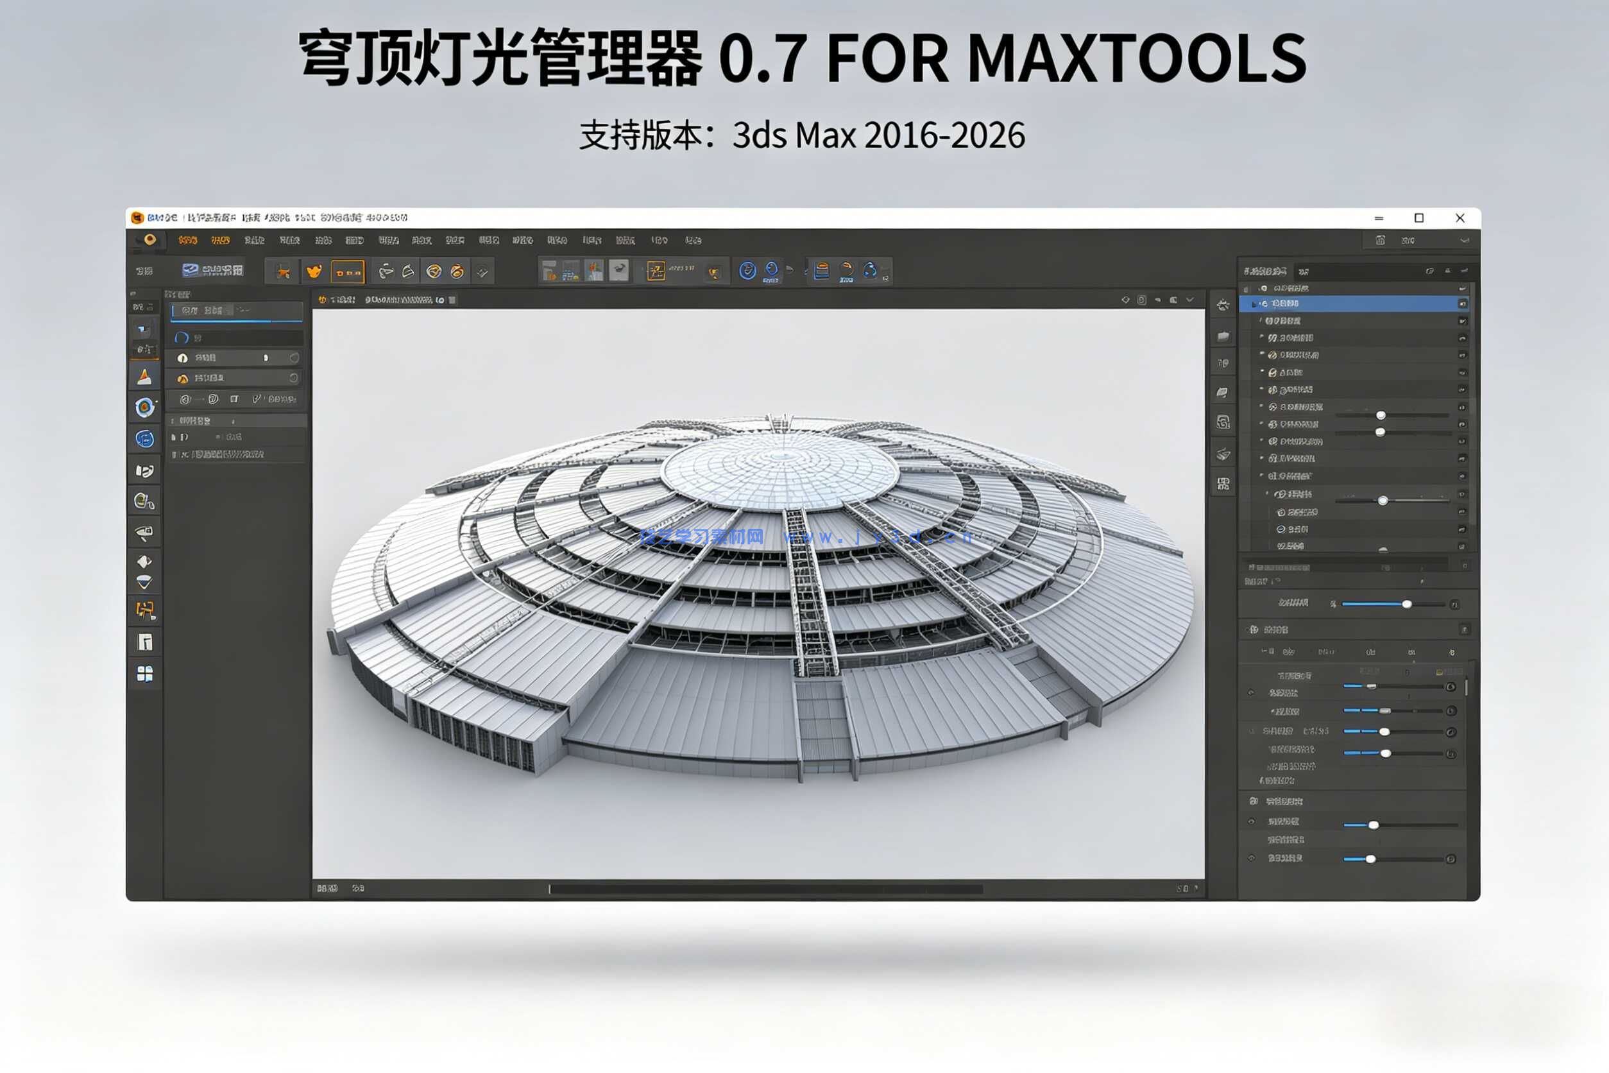
Task: Click the stacked layers icon in right icon strip
Action: click(x=1223, y=454)
